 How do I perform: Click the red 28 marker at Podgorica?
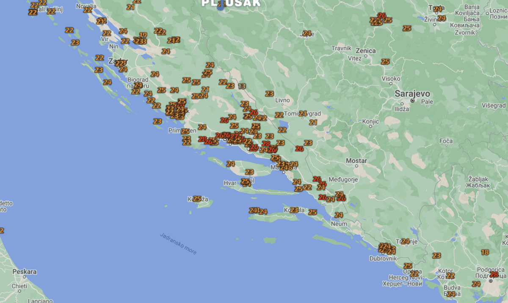(494, 275)
